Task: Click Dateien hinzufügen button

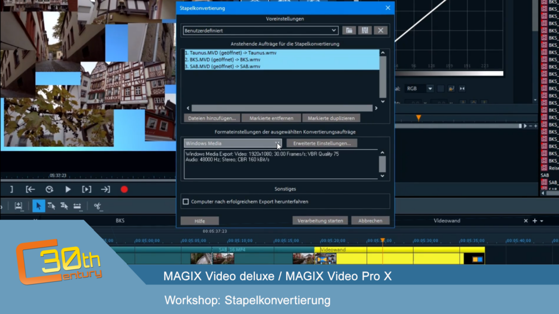Action: pos(212,118)
